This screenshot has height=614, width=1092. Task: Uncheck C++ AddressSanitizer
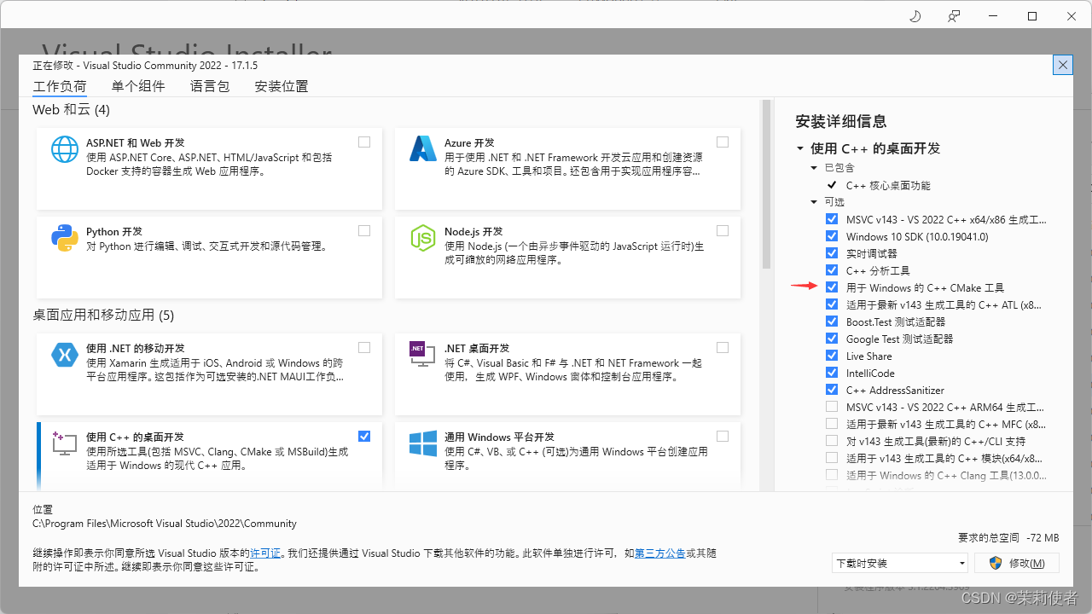832,390
